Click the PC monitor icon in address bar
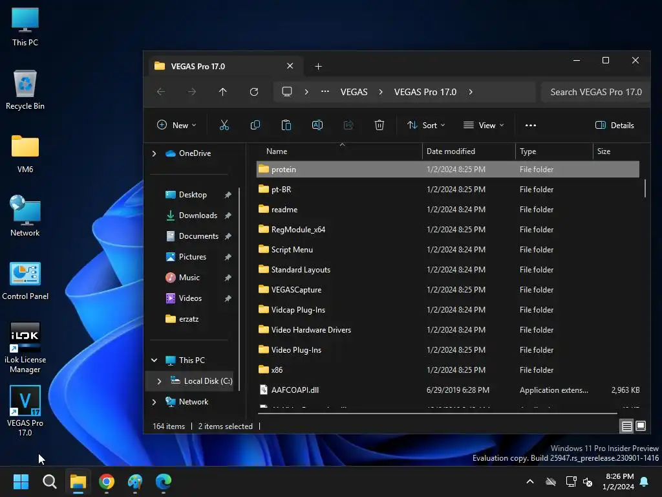662x497 pixels. point(287,92)
